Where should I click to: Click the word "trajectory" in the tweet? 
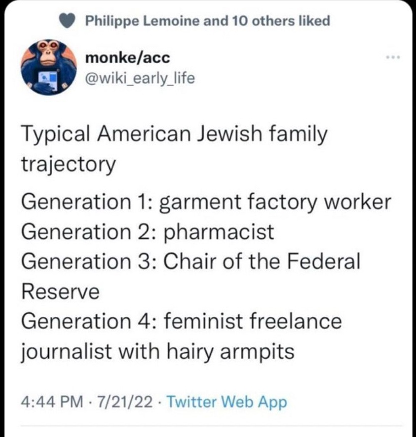pyautogui.click(x=68, y=164)
